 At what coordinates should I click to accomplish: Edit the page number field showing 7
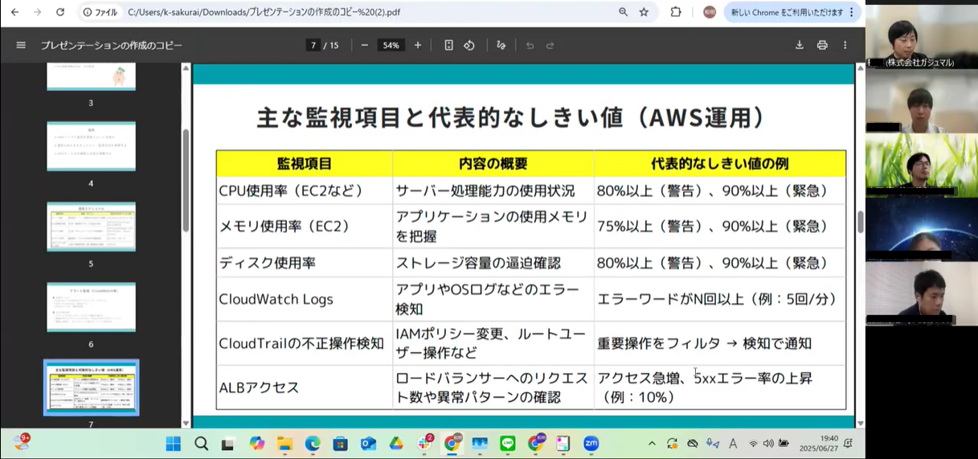tap(313, 45)
